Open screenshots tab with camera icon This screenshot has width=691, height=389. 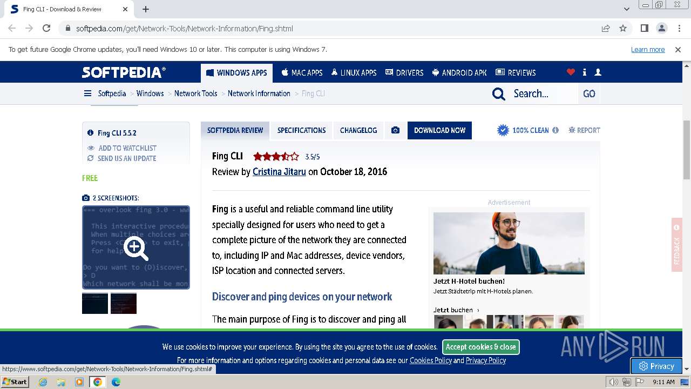tap(396, 130)
